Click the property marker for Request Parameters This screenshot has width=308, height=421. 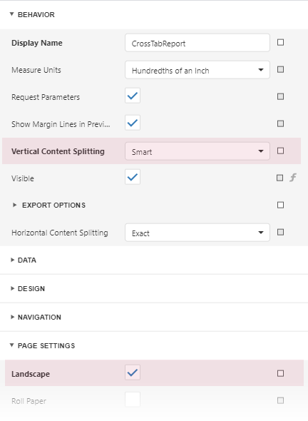pyautogui.click(x=280, y=96)
